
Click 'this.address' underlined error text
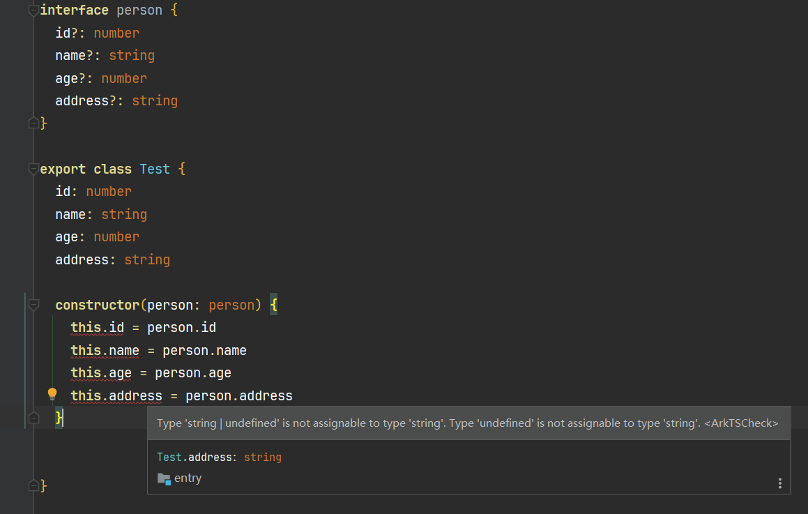[116, 396]
